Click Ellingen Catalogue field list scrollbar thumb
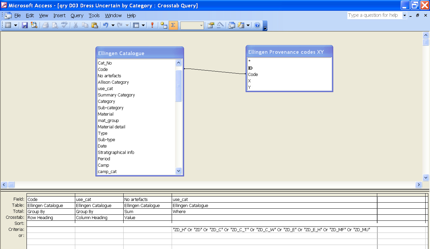The height and width of the screenshot is (249, 430). [x=178, y=86]
